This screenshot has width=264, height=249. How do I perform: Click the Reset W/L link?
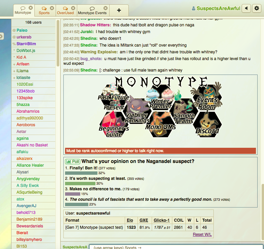point(202,234)
